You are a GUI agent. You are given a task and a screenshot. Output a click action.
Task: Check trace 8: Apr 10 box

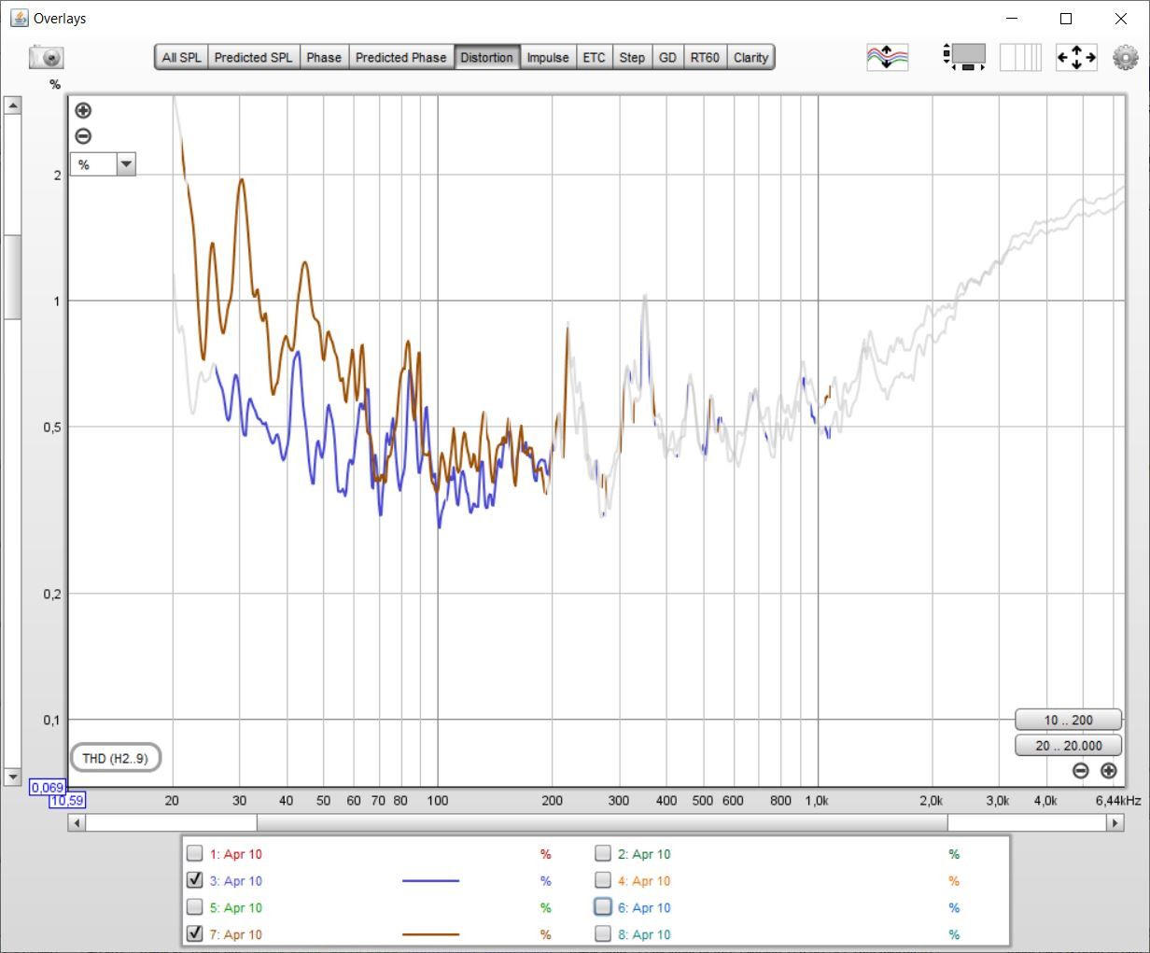point(603,933)
